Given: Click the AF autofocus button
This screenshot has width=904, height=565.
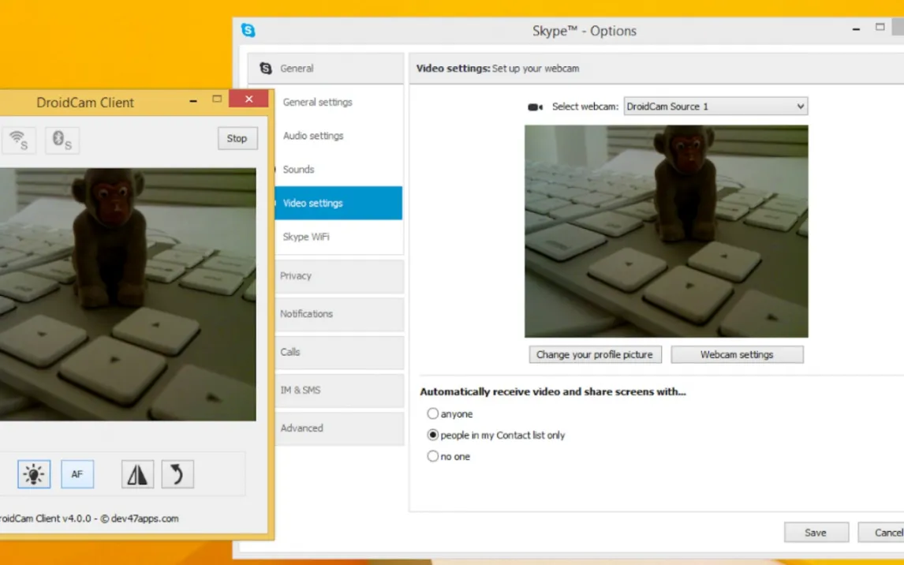Looking at the screenshot, I should coord(77,474).
